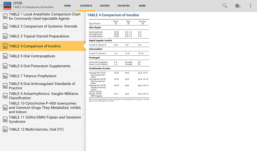The image size is (257, 151).
Task: Open TABLE 1 Local Anesthetic Comparison Chart
Action: 43,16
